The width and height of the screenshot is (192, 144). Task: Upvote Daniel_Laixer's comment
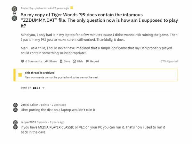[15, 105]
